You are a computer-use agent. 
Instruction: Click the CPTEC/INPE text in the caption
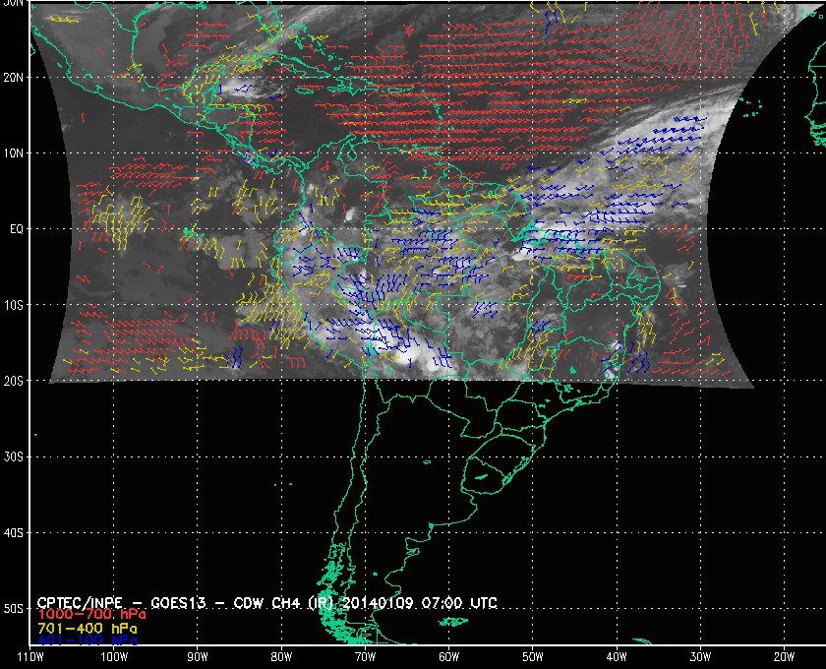[80, 603]
